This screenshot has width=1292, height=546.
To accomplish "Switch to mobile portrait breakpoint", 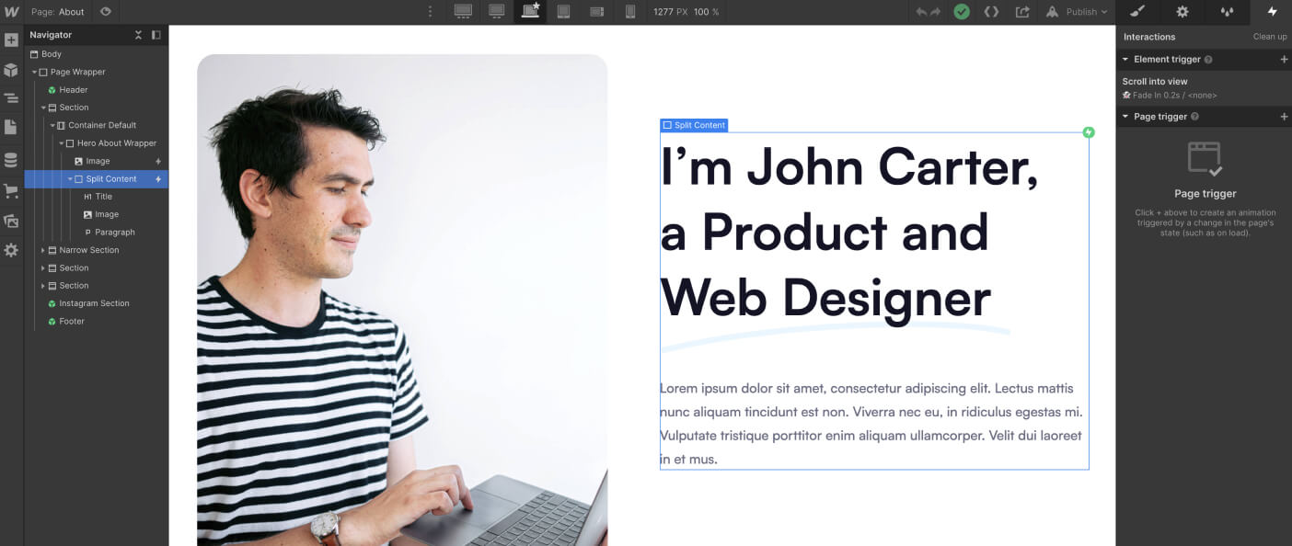I will (x=630, y=11).
